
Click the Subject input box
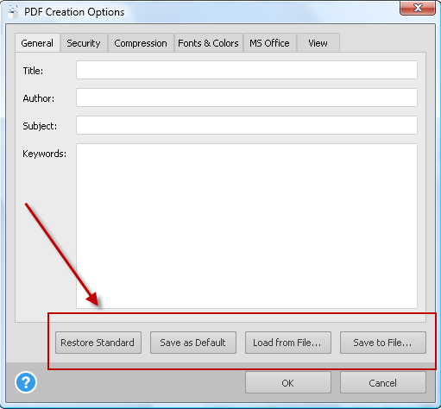point(247,125)
